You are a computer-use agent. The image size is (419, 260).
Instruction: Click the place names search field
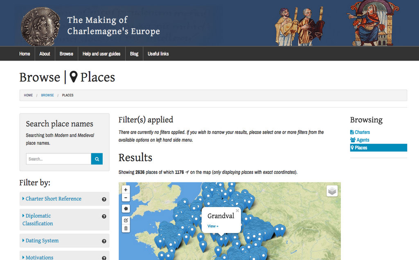[x=59, y=159]
